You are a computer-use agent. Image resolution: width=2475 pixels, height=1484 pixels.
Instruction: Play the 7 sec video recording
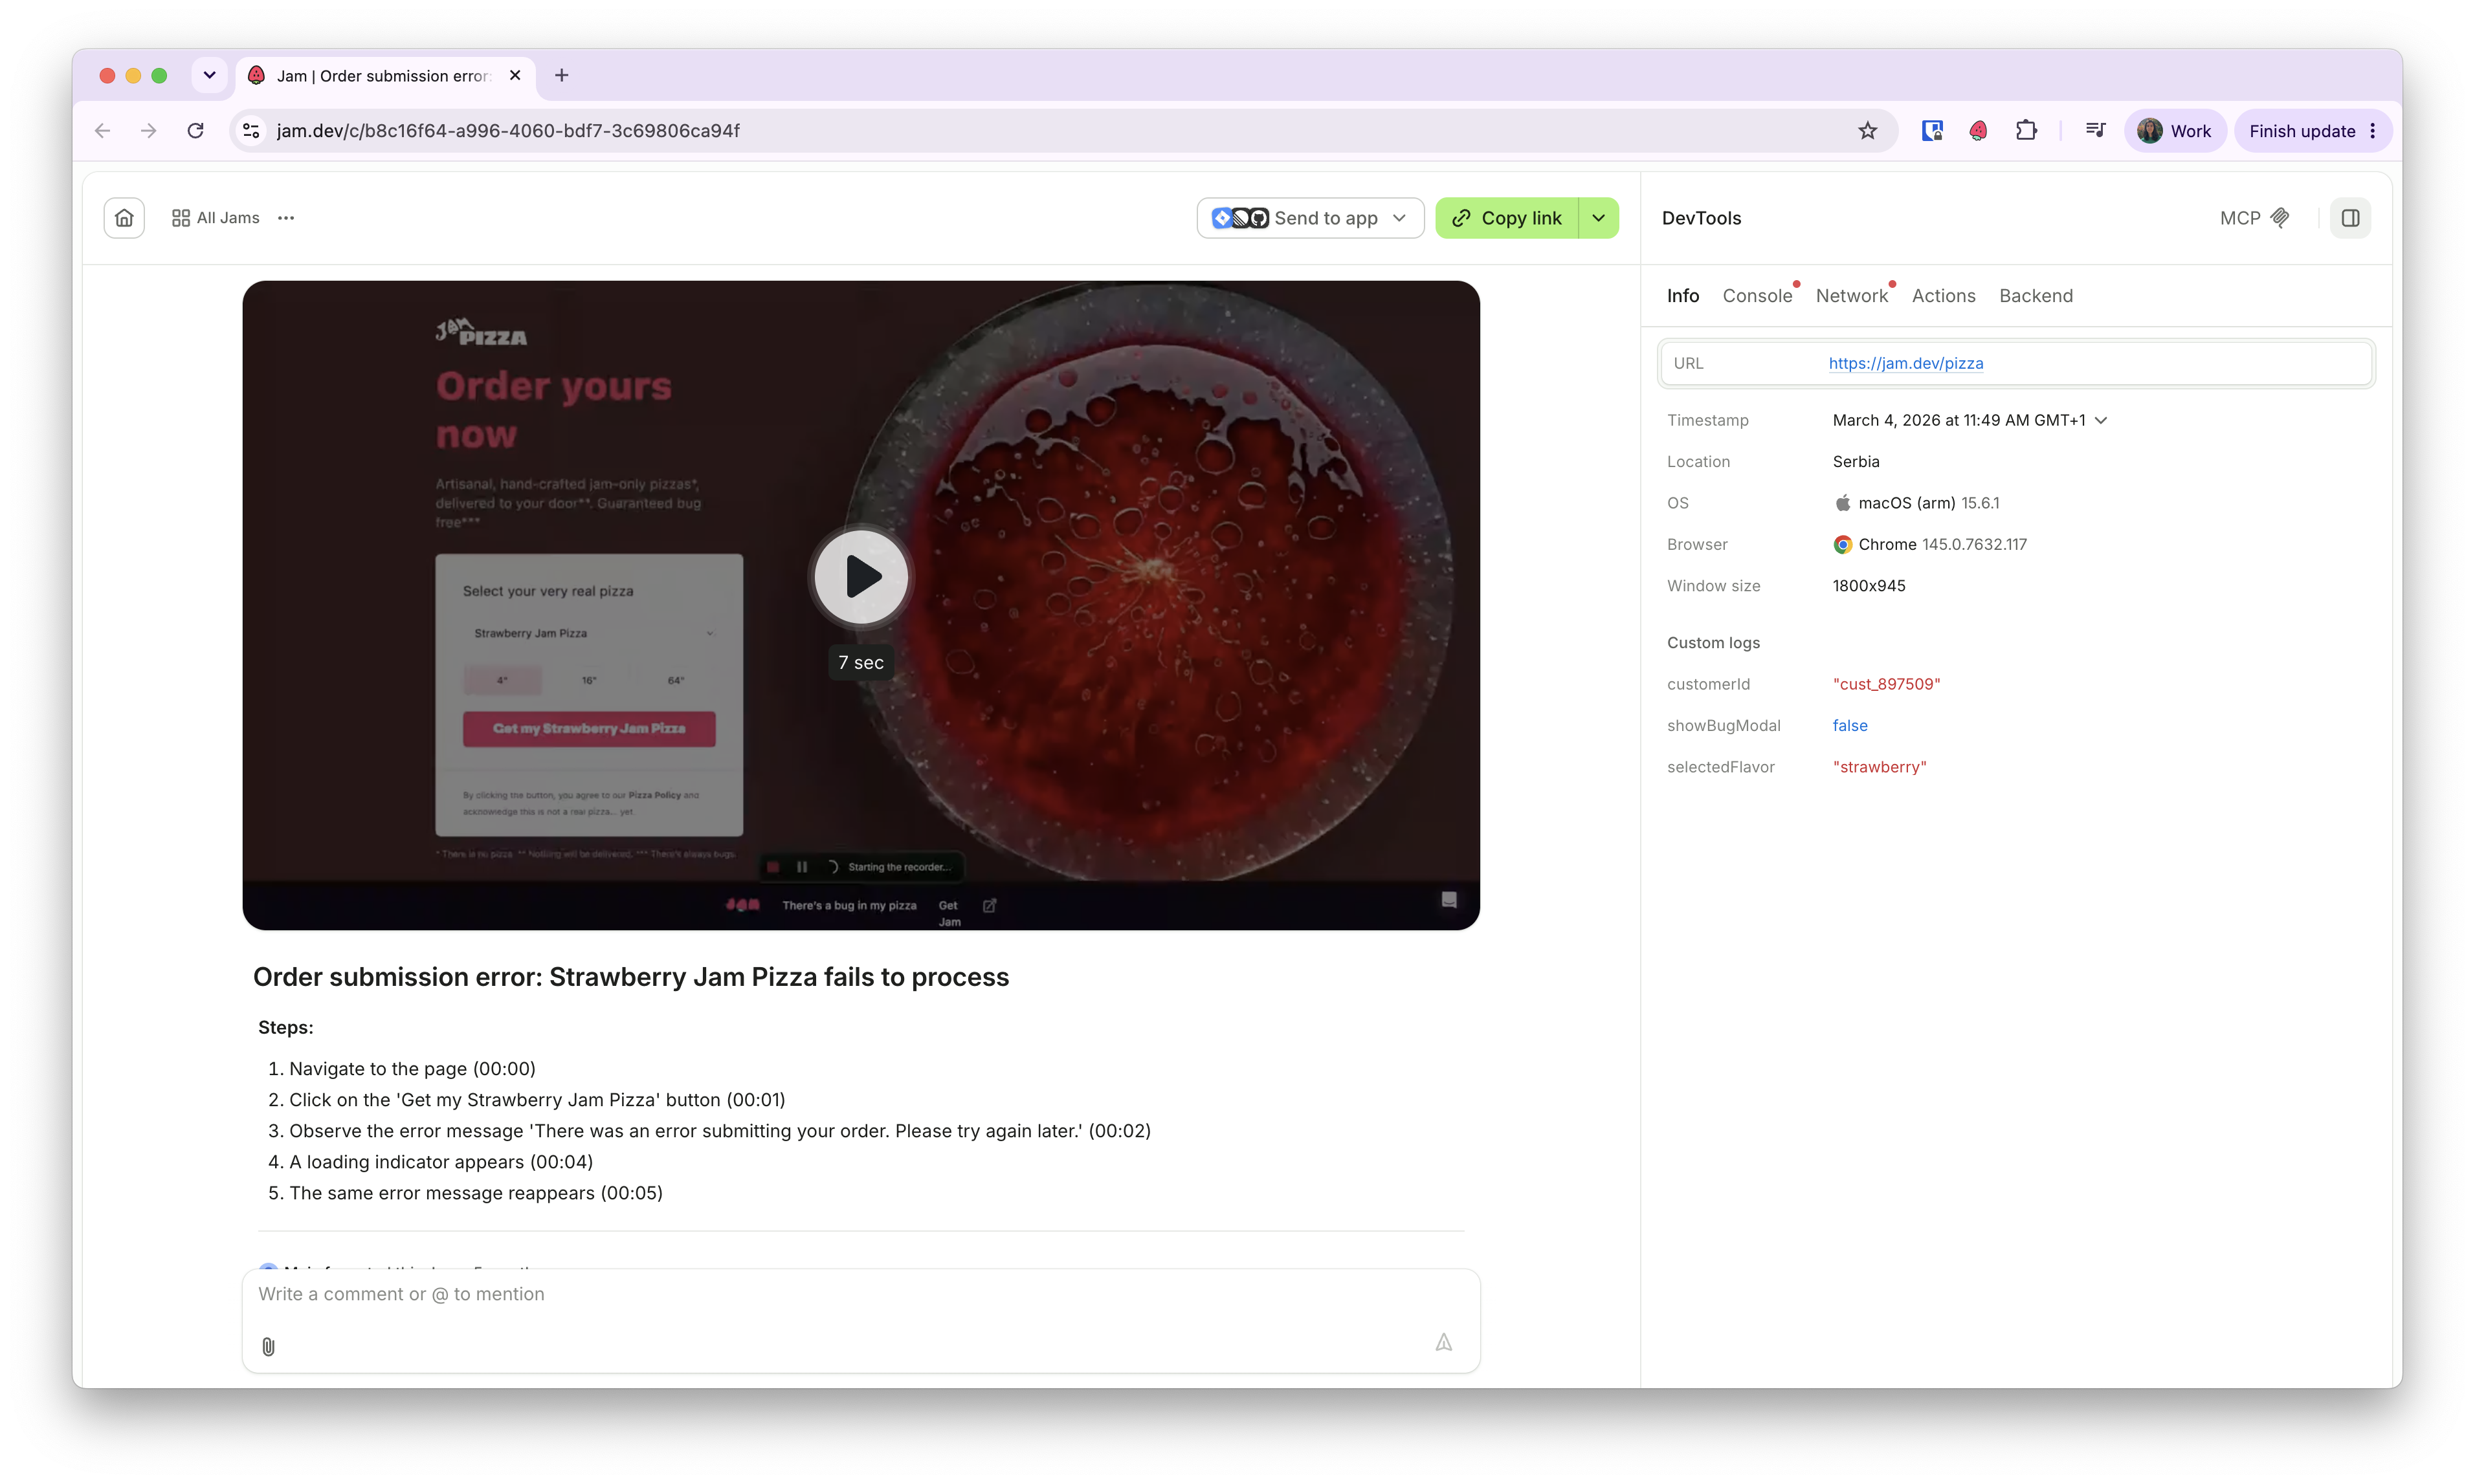click(860, 577)
